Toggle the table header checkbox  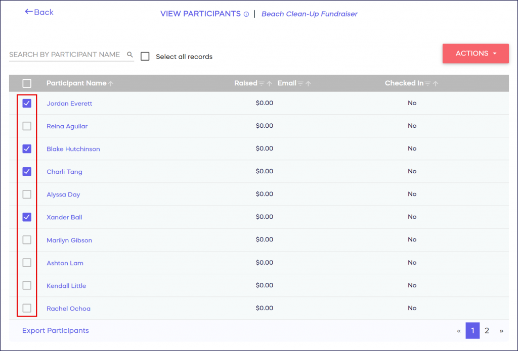27,83
